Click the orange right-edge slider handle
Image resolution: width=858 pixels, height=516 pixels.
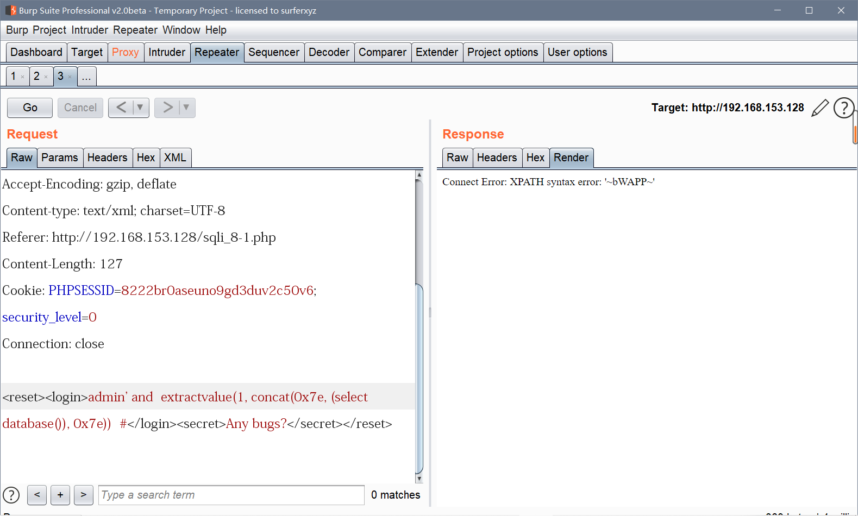(855, 134)
